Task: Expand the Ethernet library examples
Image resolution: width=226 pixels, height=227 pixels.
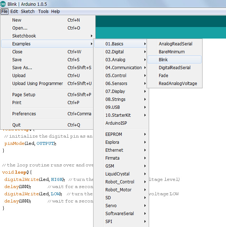Action: 121,150
